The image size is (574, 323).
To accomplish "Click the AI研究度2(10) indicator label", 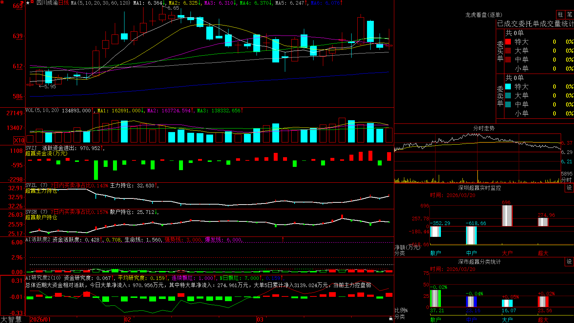I will [43, 278].
